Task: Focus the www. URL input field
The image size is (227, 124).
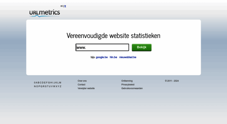Action: pyautogui.click(x=102, y=47)
